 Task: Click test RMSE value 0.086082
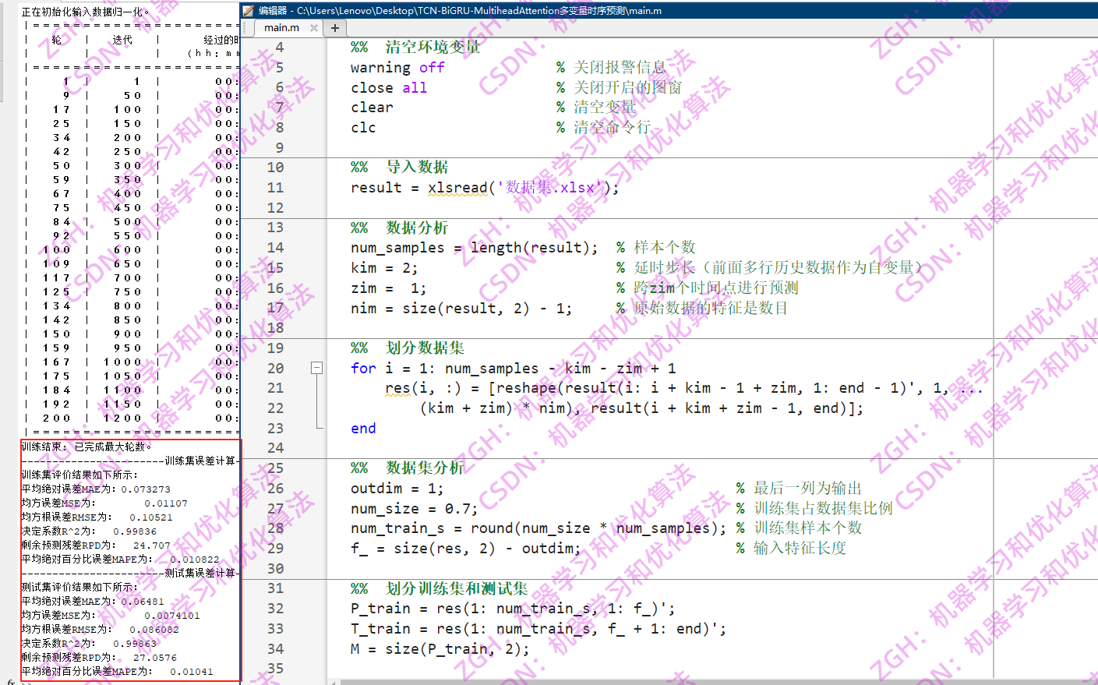154,630
